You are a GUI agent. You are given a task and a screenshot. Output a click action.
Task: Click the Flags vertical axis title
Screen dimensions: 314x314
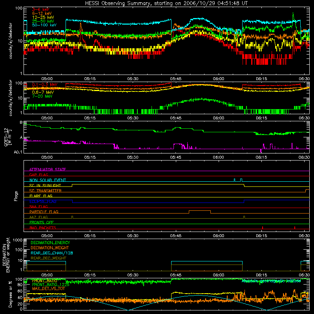pos(16,196)
